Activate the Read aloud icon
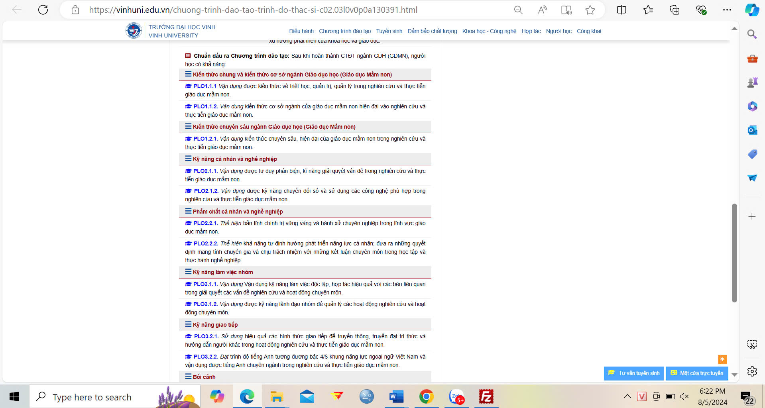765x408 pixels. pos(542,10)
